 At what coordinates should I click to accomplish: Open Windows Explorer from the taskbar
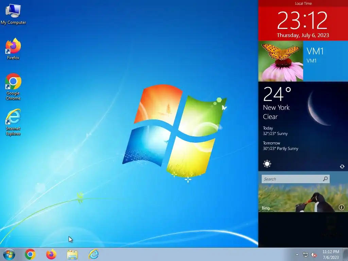point(72,254)
